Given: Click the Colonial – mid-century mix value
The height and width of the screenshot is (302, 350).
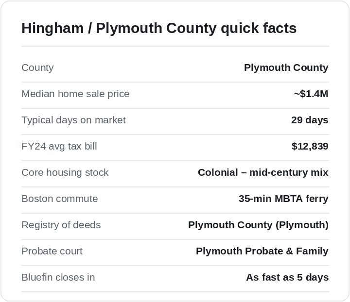Looking at the screenshot, I should (263, 172).
